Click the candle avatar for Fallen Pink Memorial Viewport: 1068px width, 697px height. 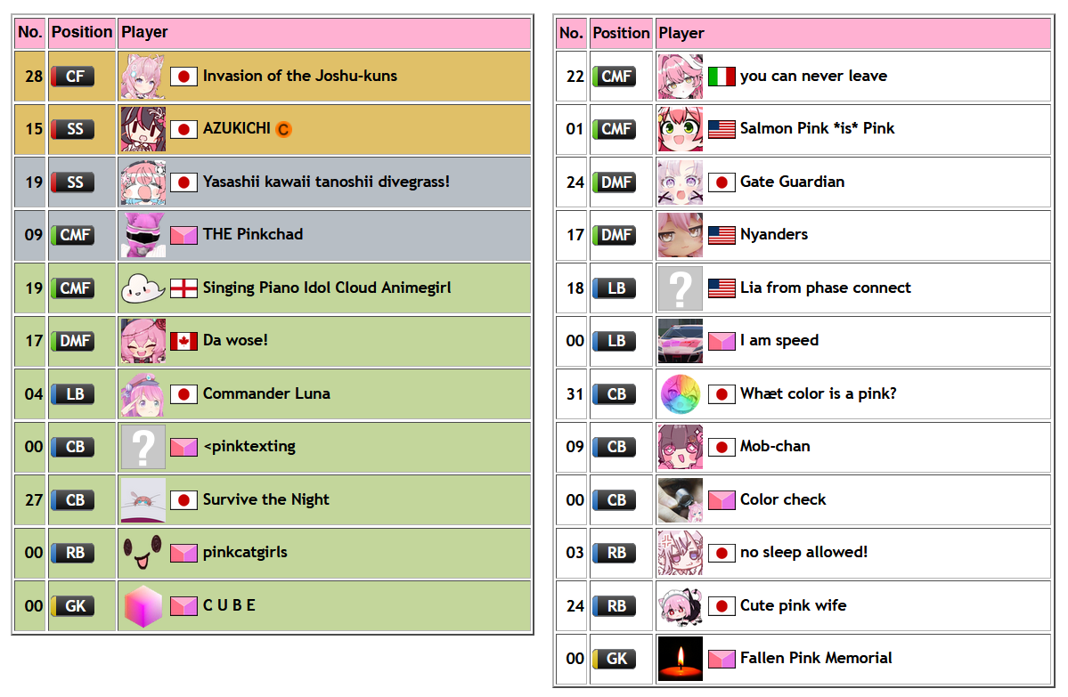[681, 659]
